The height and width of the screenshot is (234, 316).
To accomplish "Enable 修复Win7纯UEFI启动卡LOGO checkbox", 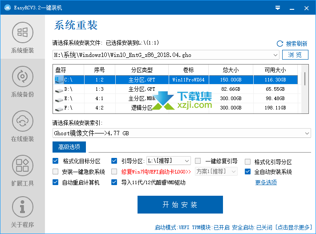I will coord(114,171).
